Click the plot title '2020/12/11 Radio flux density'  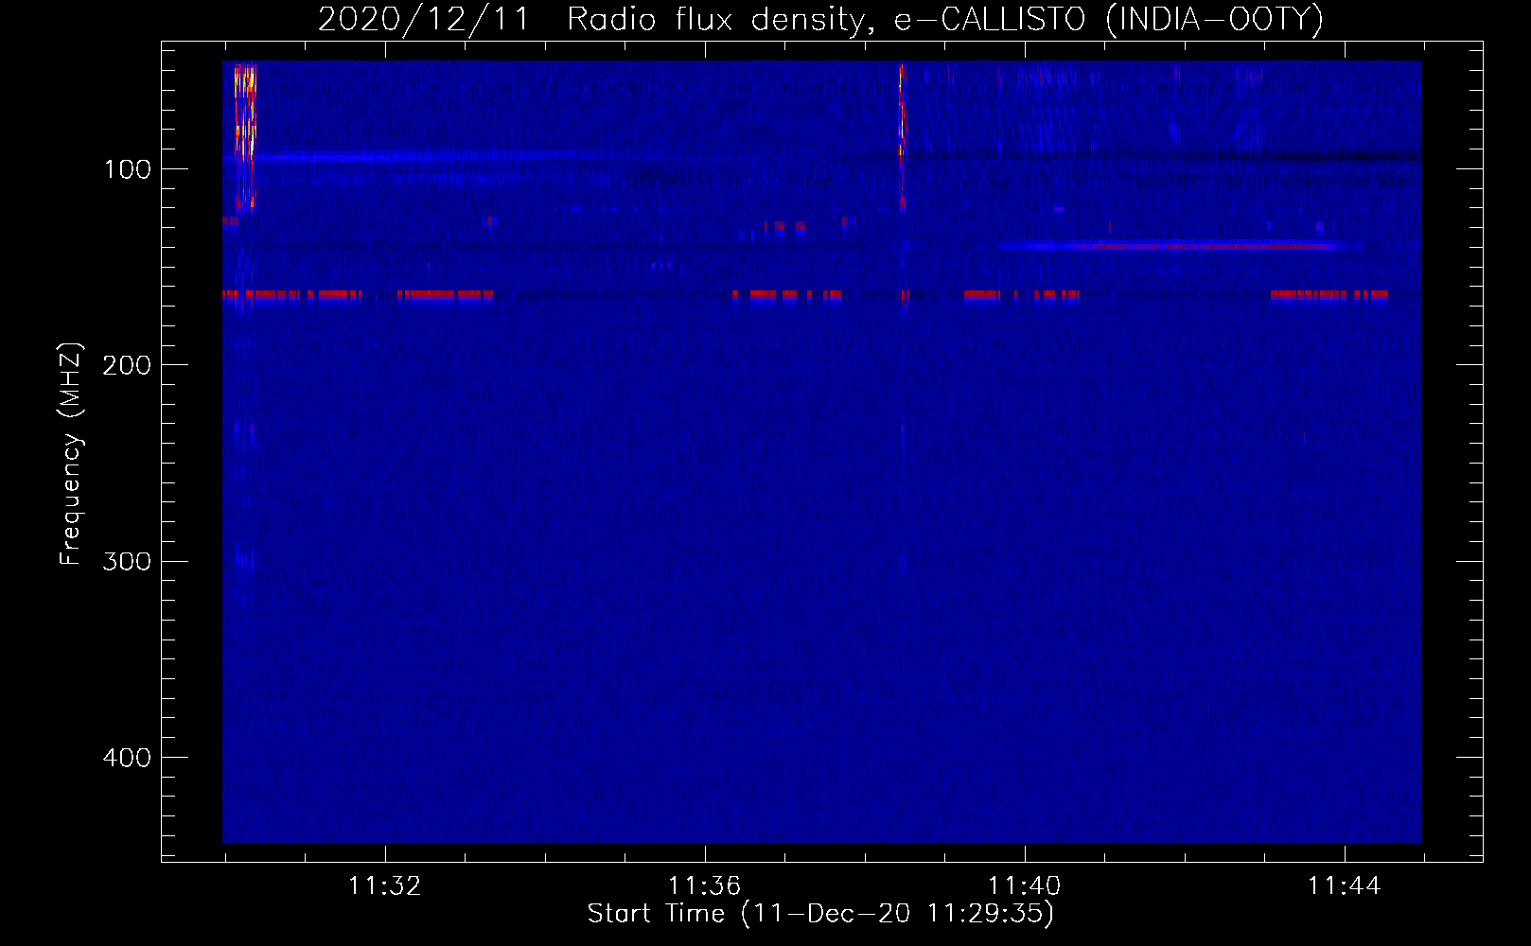(821, 20)
